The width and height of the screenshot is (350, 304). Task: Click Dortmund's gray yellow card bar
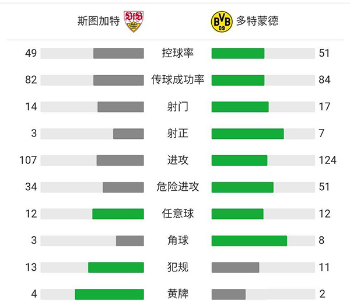(228, 294)
